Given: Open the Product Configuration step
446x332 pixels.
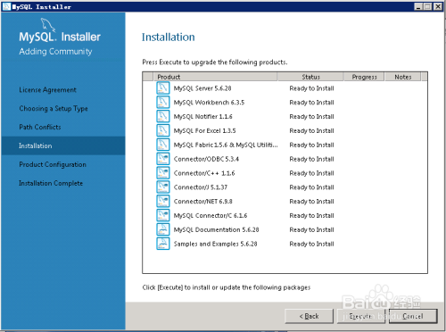Looking at the screenshot, I should pyautogui.click(x=53, y=164).
